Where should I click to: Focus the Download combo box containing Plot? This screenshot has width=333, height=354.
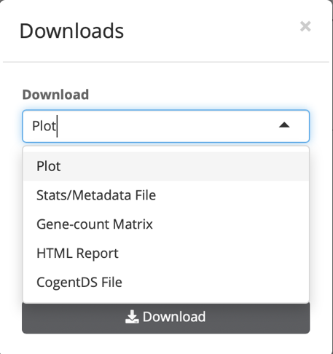[x=166, y=126]
